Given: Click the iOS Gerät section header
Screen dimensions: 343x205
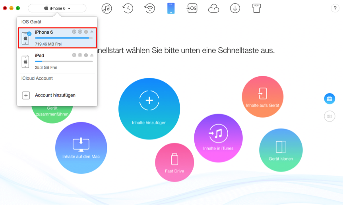Looking at the screenshot, I should 31,22.
